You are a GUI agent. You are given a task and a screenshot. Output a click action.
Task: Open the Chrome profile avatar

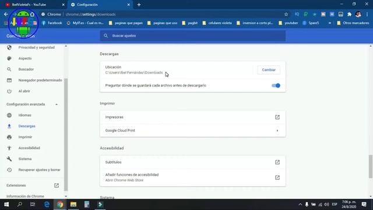click(x=358, y=14)
